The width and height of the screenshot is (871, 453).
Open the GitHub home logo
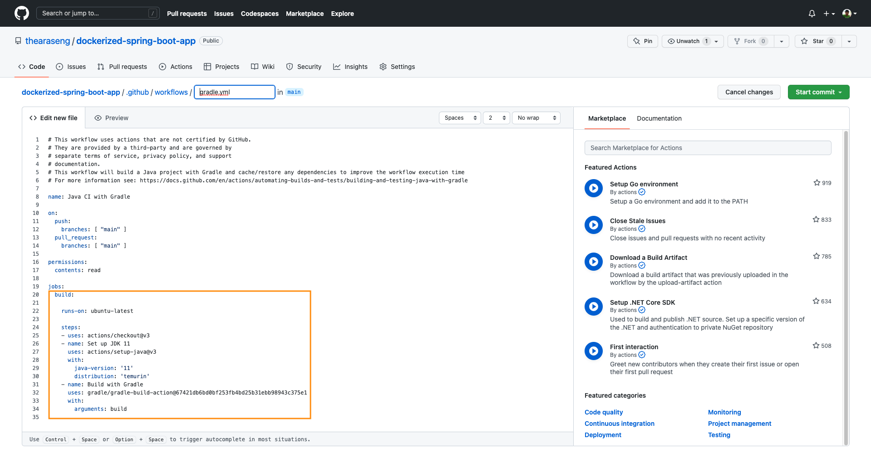[21, 13]
